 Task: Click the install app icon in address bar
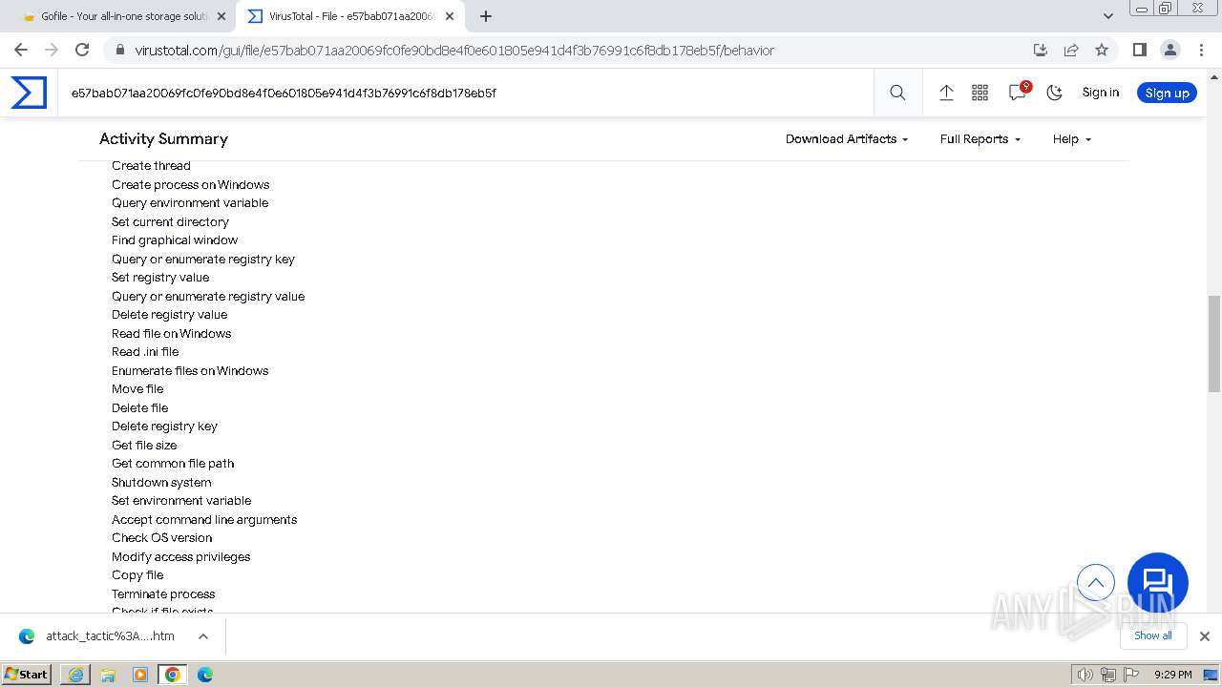pos(1041,50)
